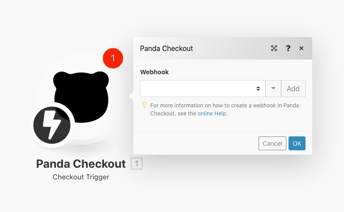This screenshot has height=212, width=344.
Task: Click the Webhook field label
Action: coord(154,72)
